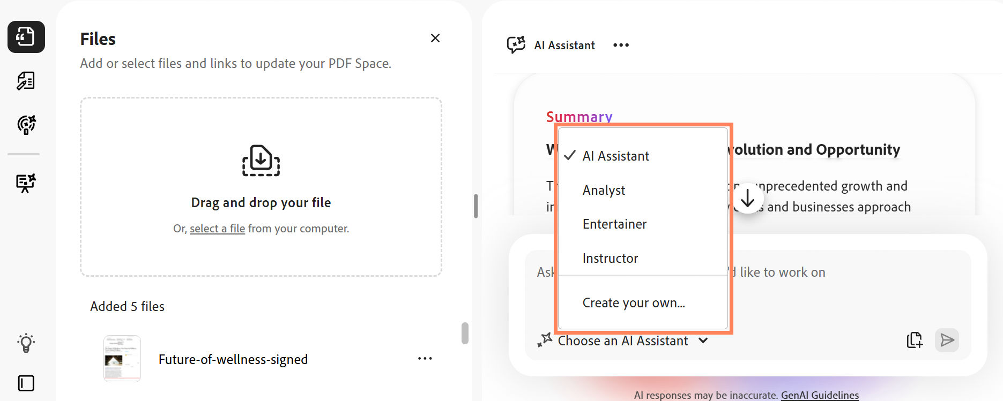This screenshot has width=1003, height=401.
Task: Open the three-dot menu beside AI Assistant
Action: (x=621, y=45)
